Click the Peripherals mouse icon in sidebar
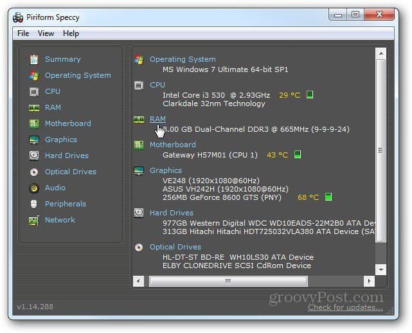This screenshot has height=333, width=412. pos(33,204)
